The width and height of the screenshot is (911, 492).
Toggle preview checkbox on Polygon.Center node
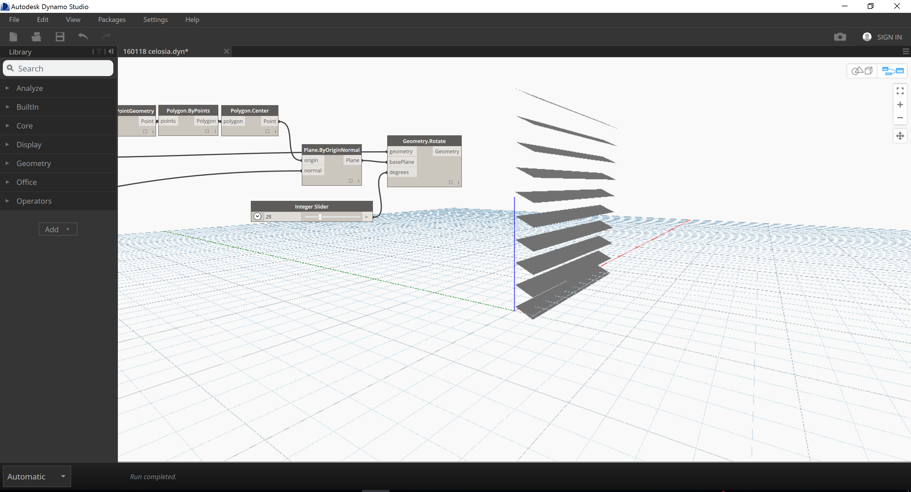(267, 131)
